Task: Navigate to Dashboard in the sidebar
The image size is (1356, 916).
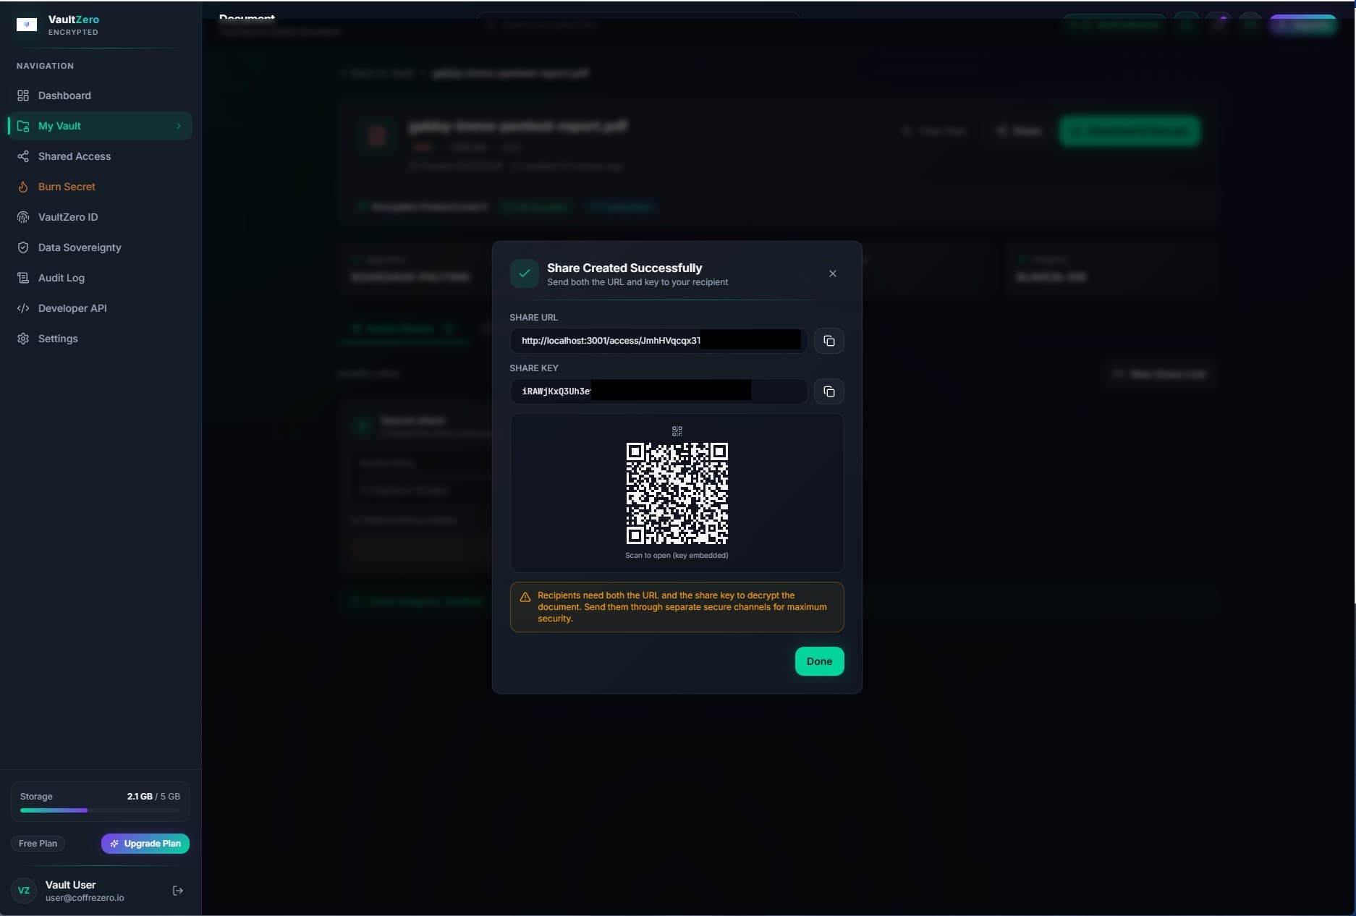Action: point(64,96)
